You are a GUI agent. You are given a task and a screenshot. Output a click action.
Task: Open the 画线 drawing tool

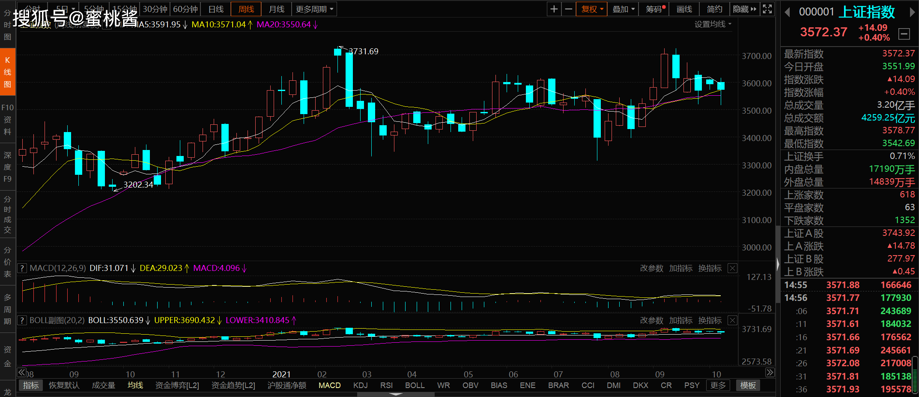684,9
